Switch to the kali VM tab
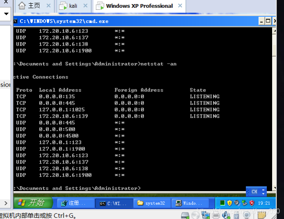 (73, 6)
